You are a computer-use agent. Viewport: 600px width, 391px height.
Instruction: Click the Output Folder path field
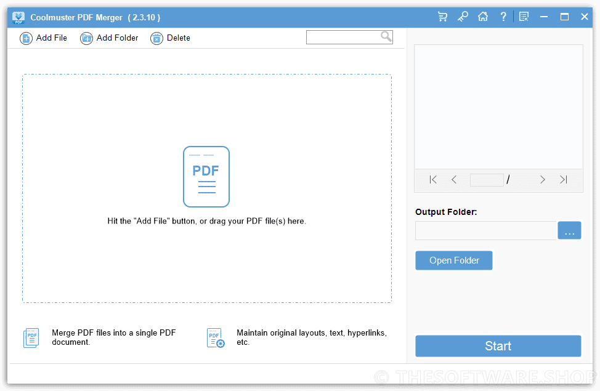click(x=486, y=230)
